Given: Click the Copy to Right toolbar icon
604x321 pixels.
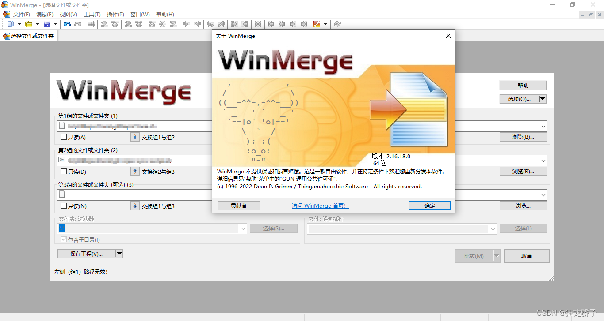Looking at the screenshot, I should (x=186, y=24).
